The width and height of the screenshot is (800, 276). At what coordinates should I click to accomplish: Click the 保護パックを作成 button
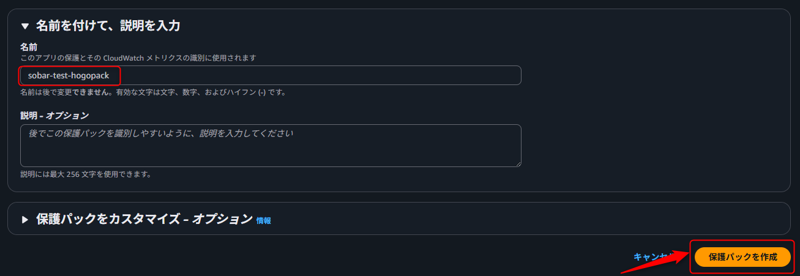(742, 257)
